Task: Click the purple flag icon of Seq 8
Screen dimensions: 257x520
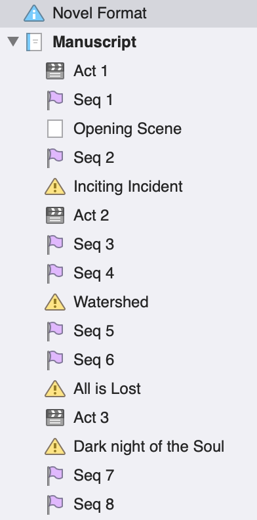Action: pos(55,504)
